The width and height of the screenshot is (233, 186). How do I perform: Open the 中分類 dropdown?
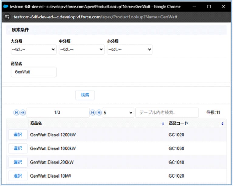tap(82, 49)
